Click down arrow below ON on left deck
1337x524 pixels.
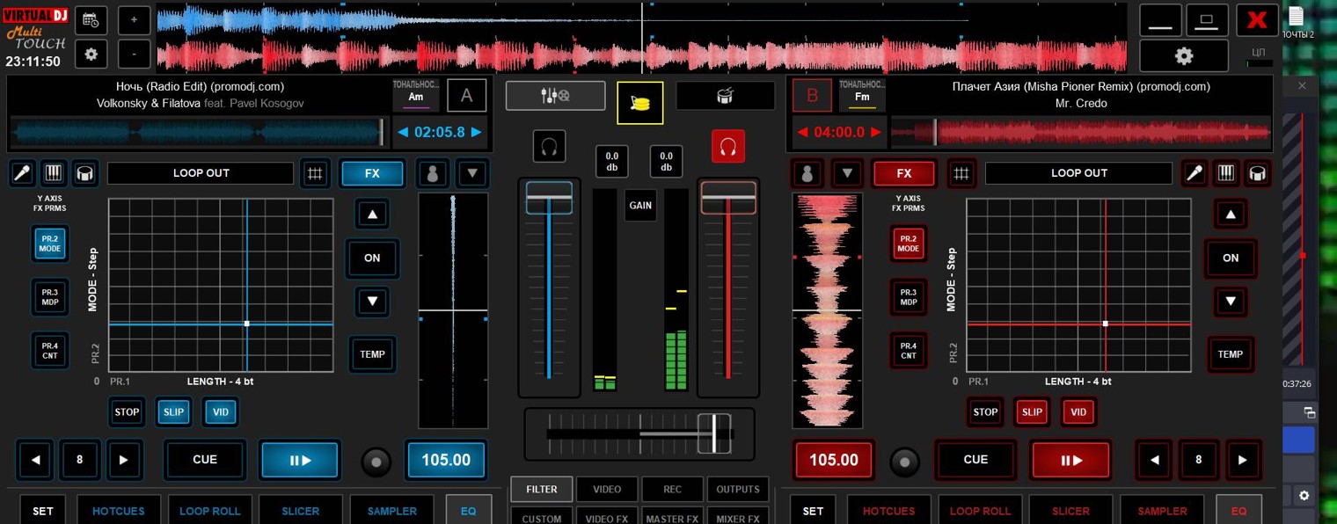[x=372, y=302]
